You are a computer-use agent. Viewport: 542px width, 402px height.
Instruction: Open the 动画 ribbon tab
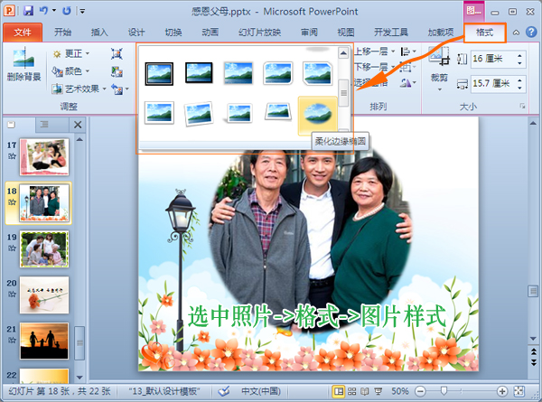coord(210,33)
